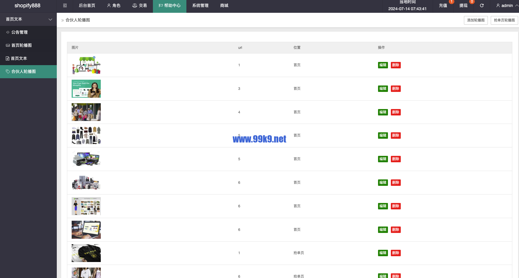Click the user icon next to admin

coord(498,6)
